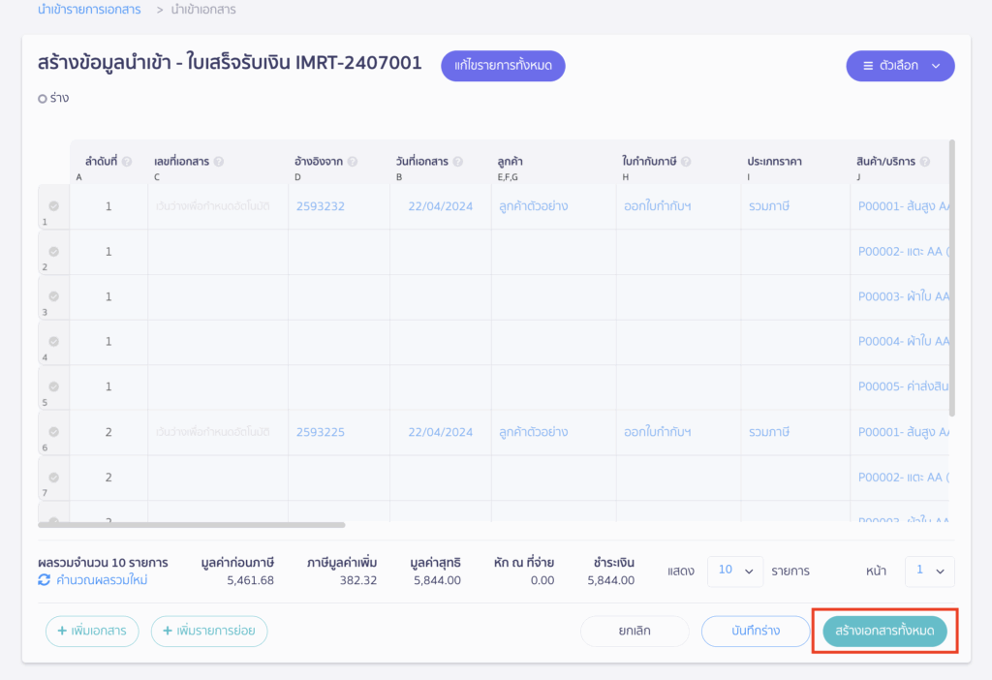Screen dimensions: 992x680
Task: Open the page number dropdown
Action: coord(929,572)
